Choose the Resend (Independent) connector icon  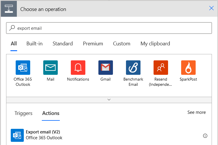[161, 68]
